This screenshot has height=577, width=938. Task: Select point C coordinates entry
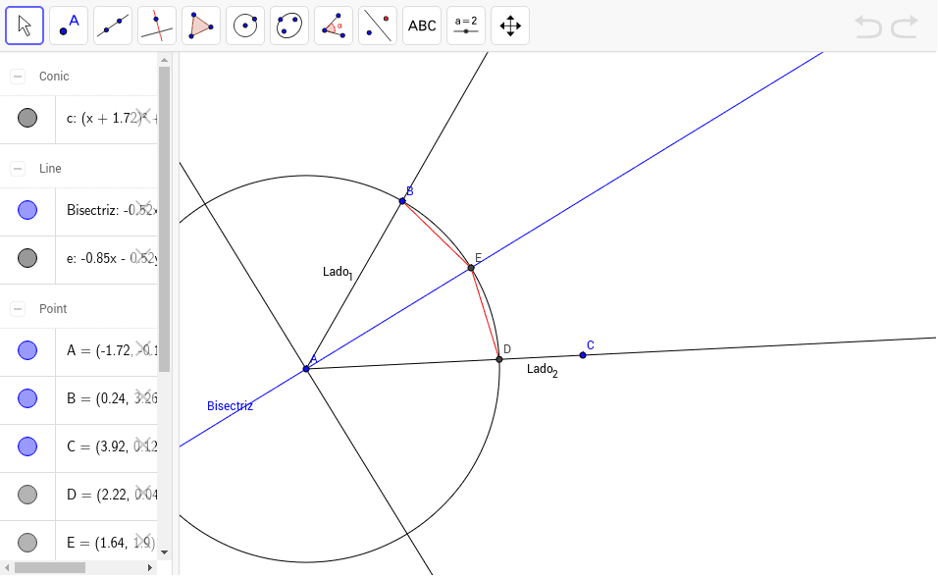pos(107,446)
